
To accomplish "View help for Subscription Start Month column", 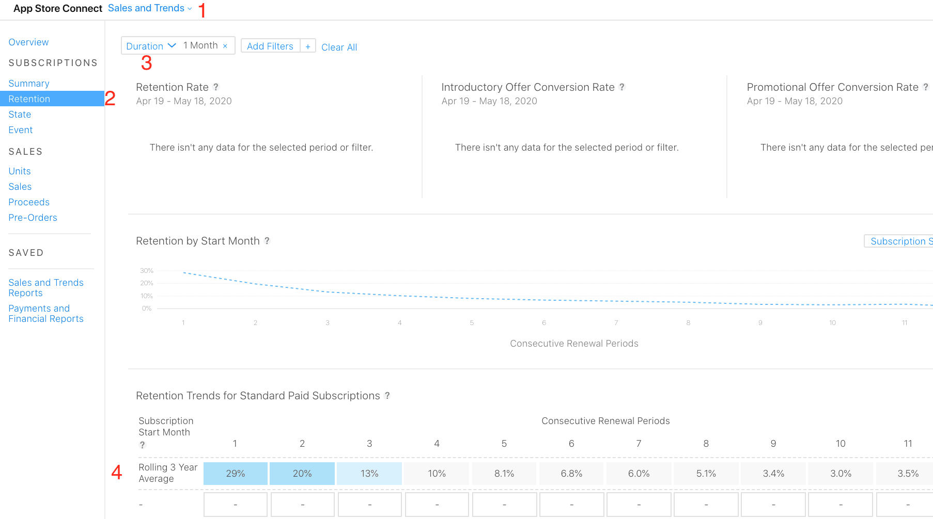I will click(x=143, y=445).
